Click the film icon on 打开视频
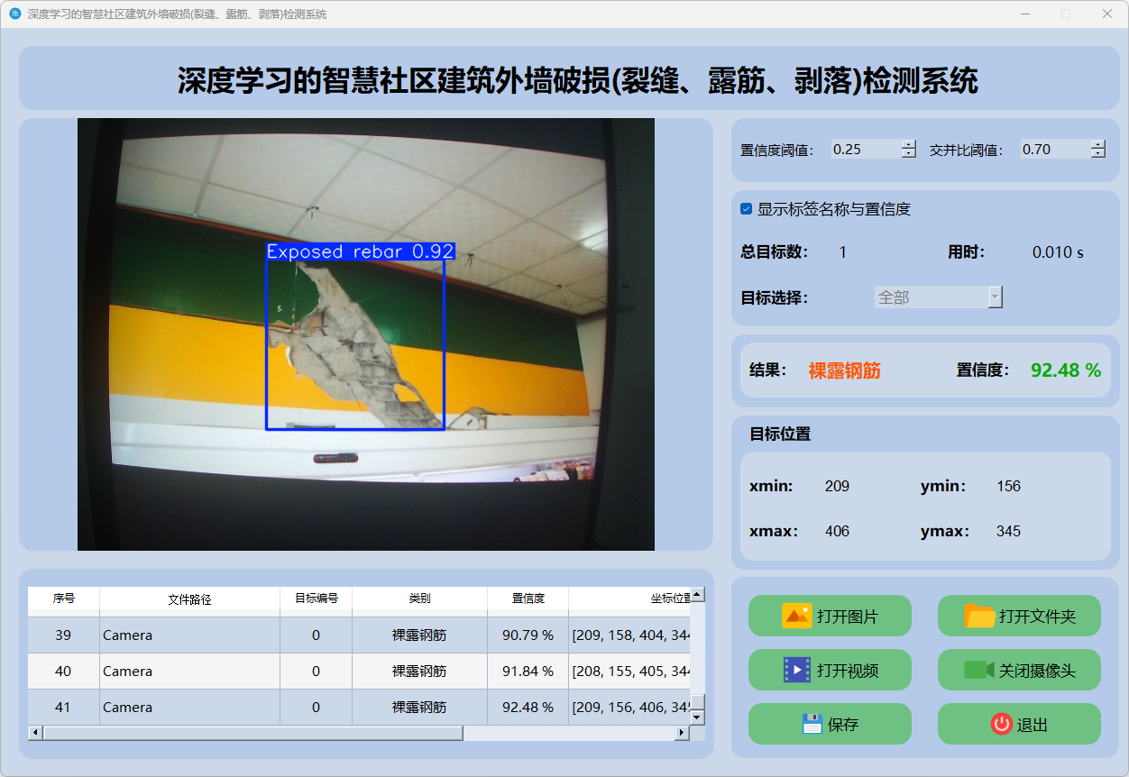Image resolution: width=1129 pixels, height=777 pixels. (x=797, y=670)
